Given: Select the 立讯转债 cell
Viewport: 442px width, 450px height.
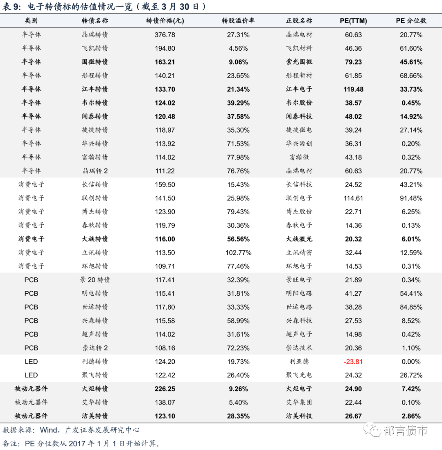Looking at the screenshot, I should click(x=95, y=252).
